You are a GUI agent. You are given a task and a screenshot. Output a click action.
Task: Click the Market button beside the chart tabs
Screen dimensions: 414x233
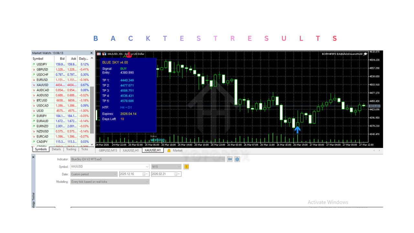178,150
